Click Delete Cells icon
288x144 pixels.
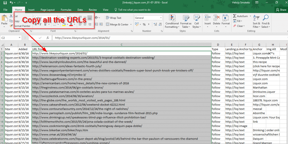(x=217, y=18)
